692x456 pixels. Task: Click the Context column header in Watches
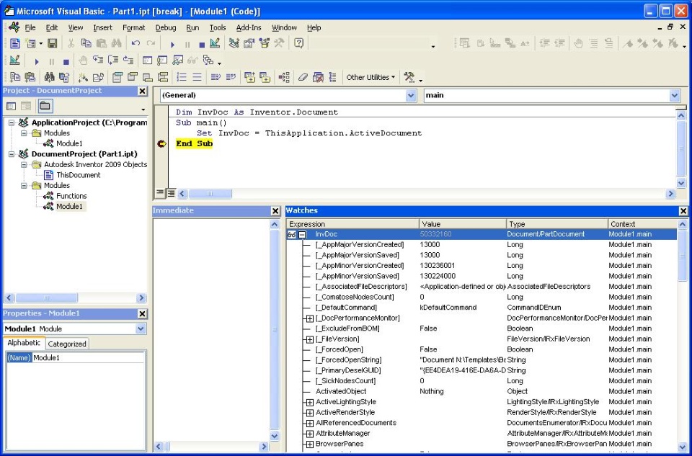point(642,224)
